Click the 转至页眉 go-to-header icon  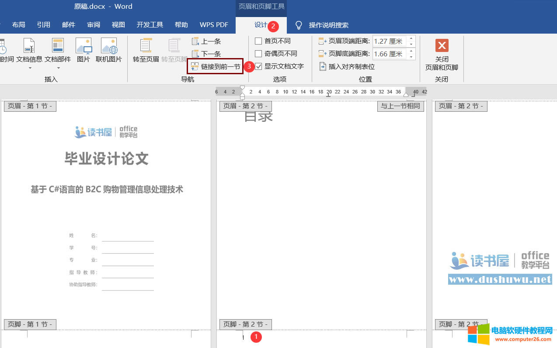coord(146,46)
